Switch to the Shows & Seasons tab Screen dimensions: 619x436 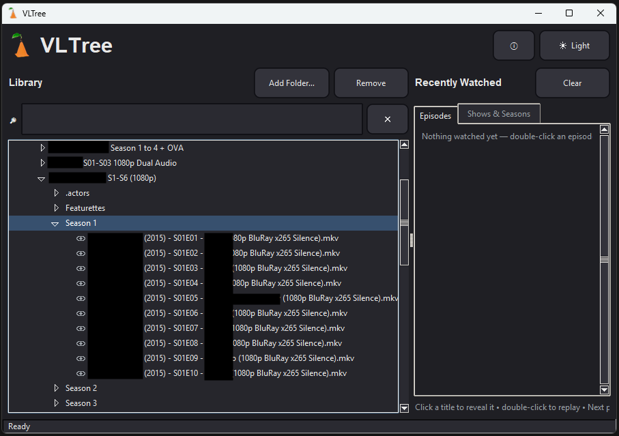[499, 114]
